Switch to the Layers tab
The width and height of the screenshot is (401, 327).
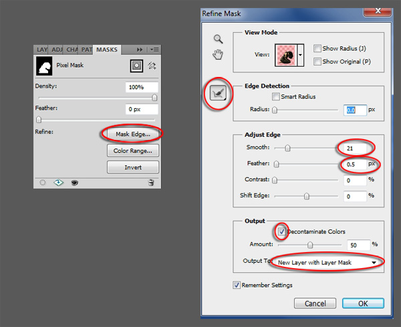42,49
